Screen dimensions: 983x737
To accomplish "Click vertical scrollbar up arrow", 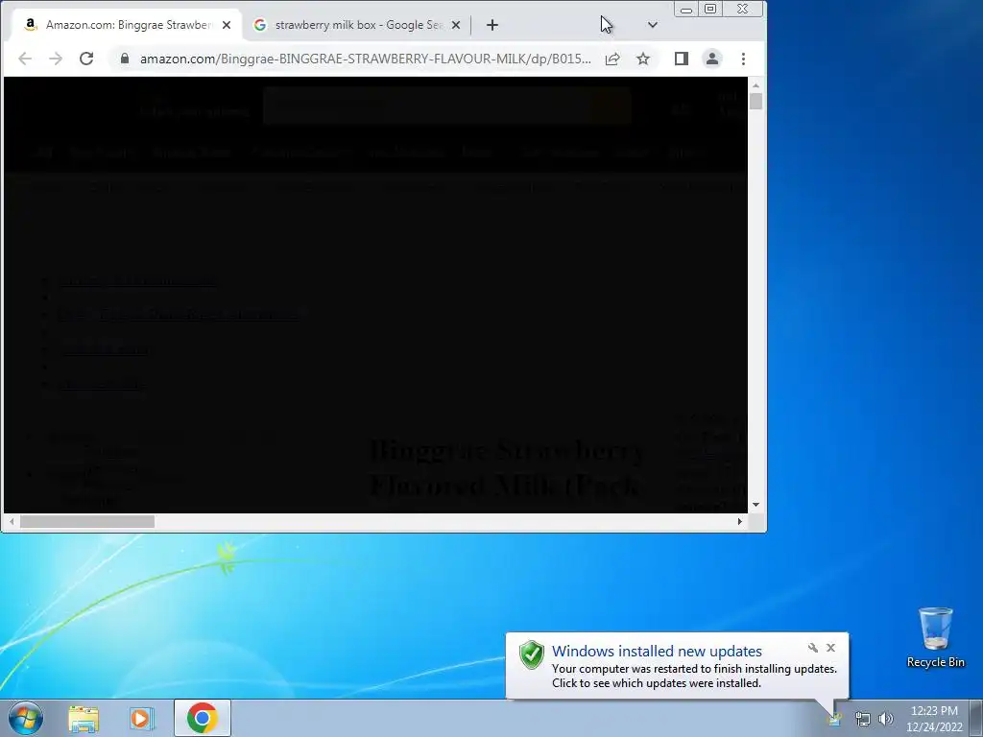I will 756,85.
